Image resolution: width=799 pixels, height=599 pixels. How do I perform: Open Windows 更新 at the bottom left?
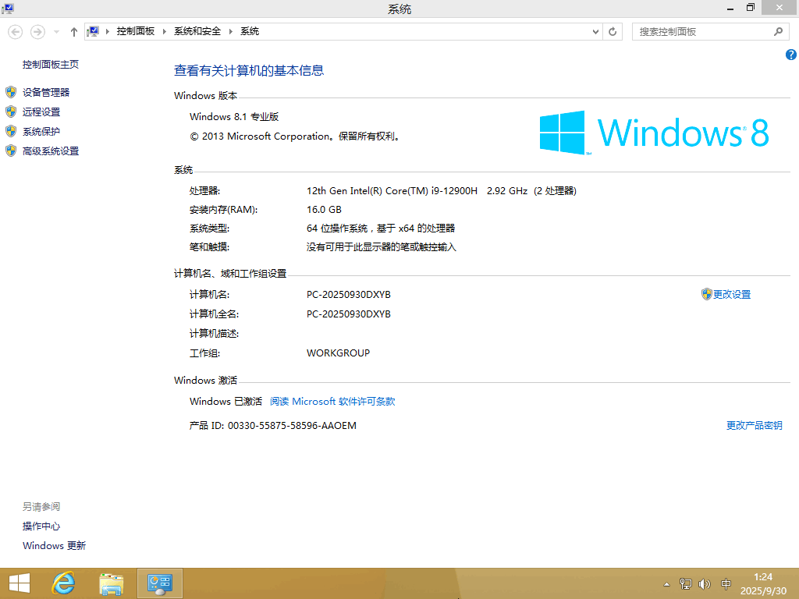[53, 545]
